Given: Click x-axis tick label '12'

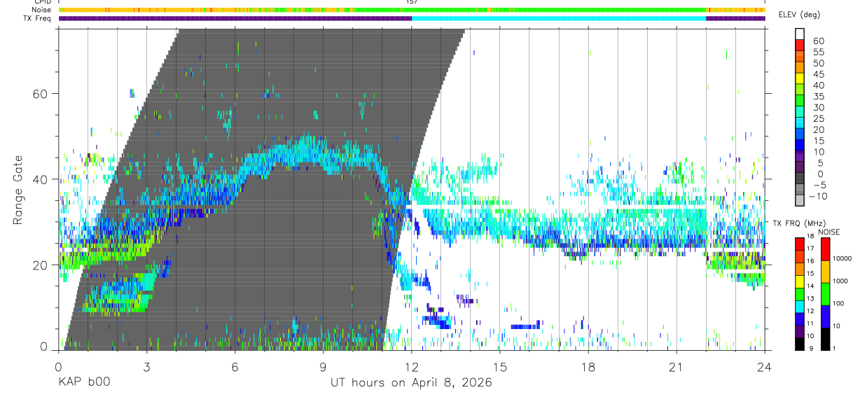Looking at the screenshot, I should [x=412, y=366].
